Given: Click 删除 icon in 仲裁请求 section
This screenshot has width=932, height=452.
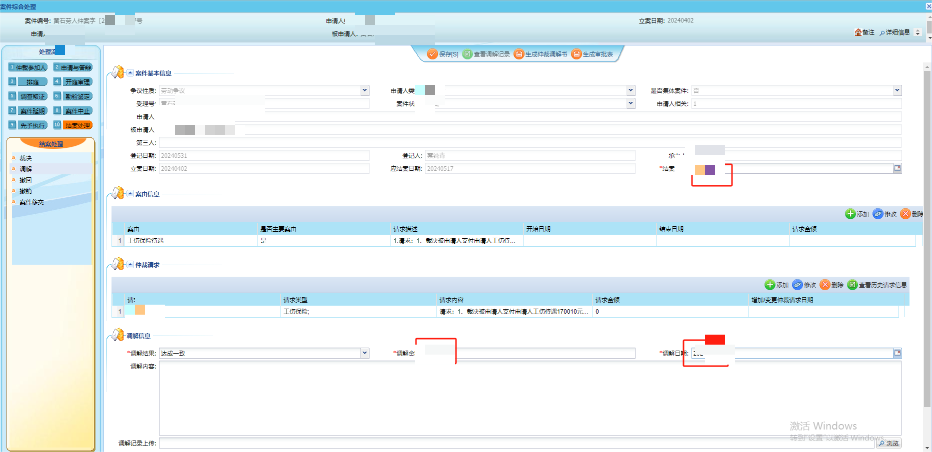Looking at the screenshot, I should pyautogui.click(x=825, y=285).
